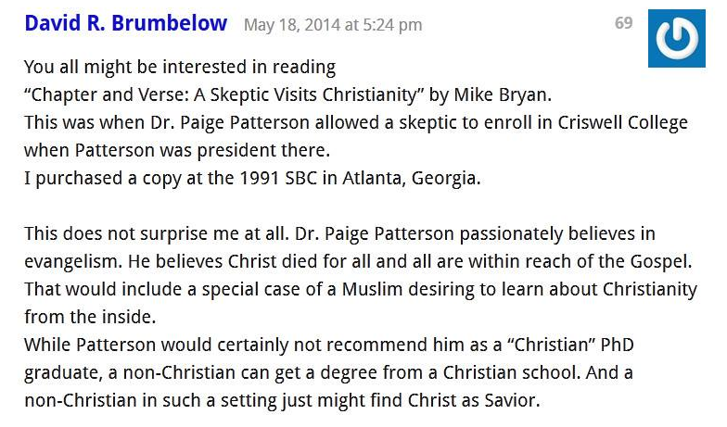Click "Christ as Savior" in last line
727x427 pixels.
pyautogui.click(x=474, y=400)
